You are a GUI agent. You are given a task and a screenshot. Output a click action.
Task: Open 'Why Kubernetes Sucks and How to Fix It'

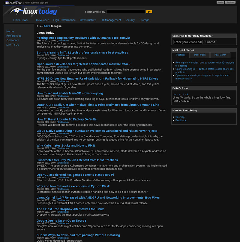tap(66, 145)
